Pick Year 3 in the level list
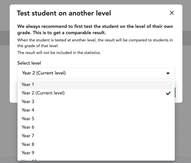 [28, 102]
